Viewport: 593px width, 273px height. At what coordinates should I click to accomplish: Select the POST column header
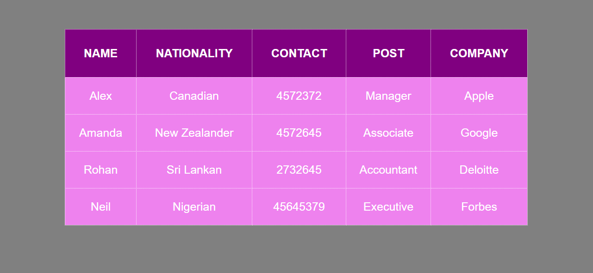pyautogui.click(x=388, y=53)
